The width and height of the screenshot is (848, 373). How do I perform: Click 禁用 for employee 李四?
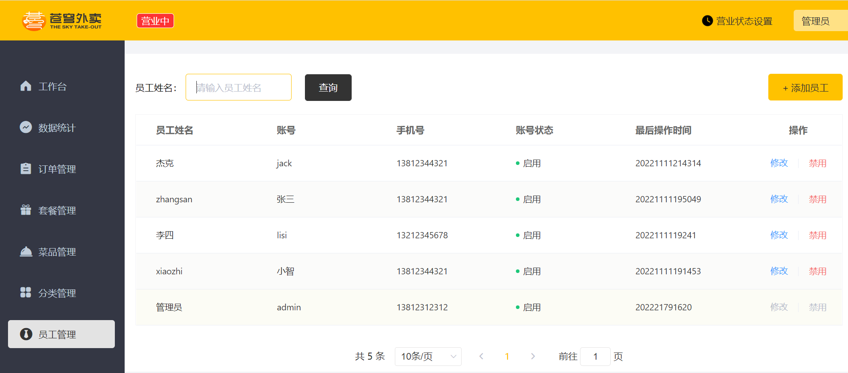pyautogui.click(x=817, y=235)
